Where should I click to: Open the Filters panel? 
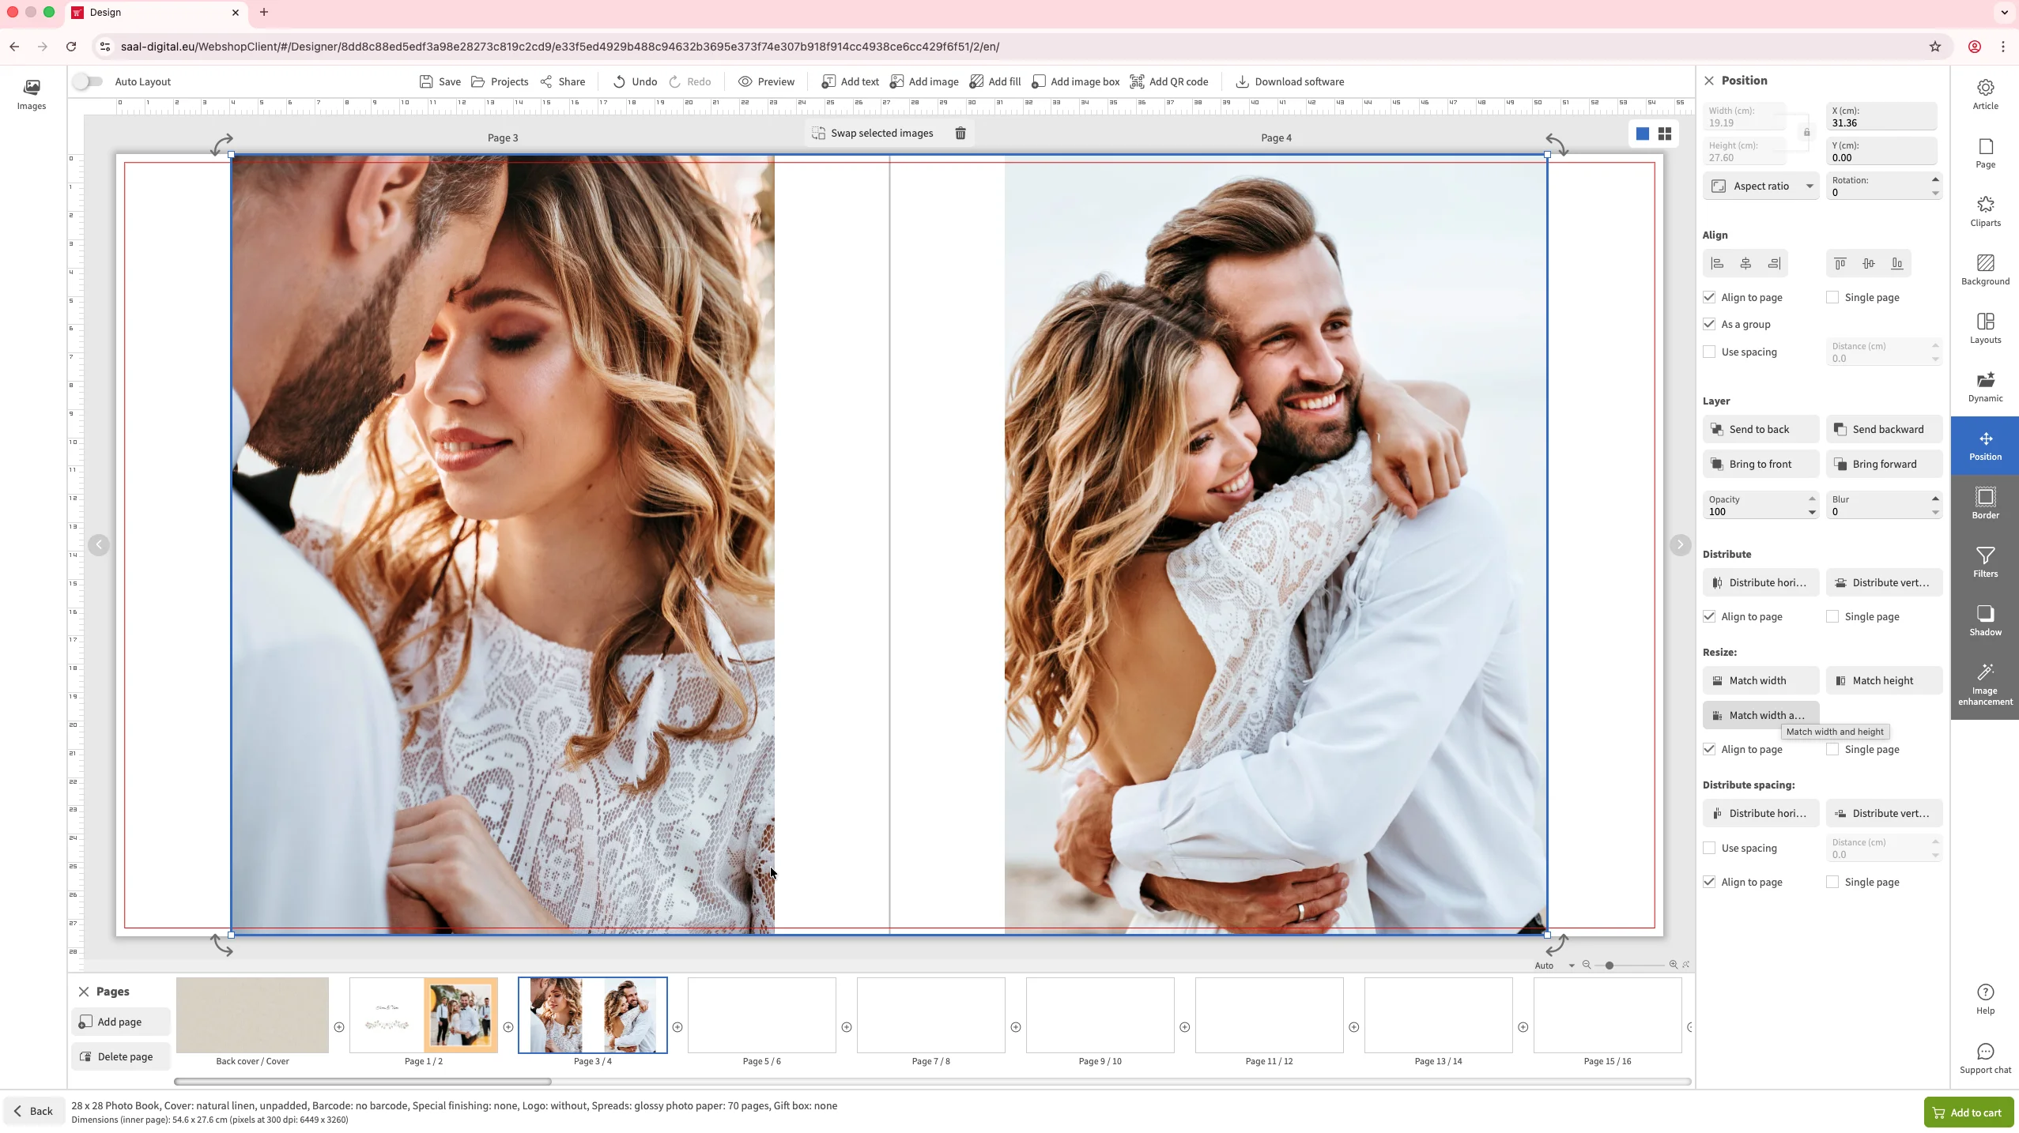coord(1985,562)
